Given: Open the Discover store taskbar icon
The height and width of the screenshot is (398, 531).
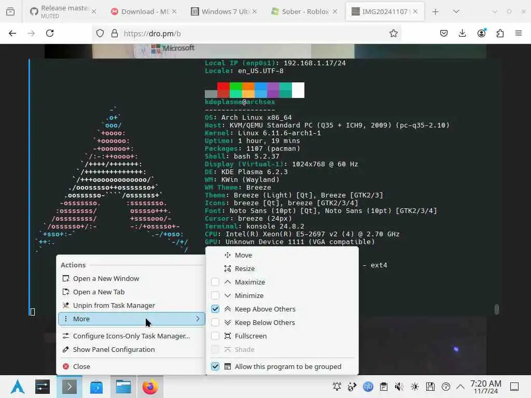Looking at the screenshot, I should coord(96,387).
